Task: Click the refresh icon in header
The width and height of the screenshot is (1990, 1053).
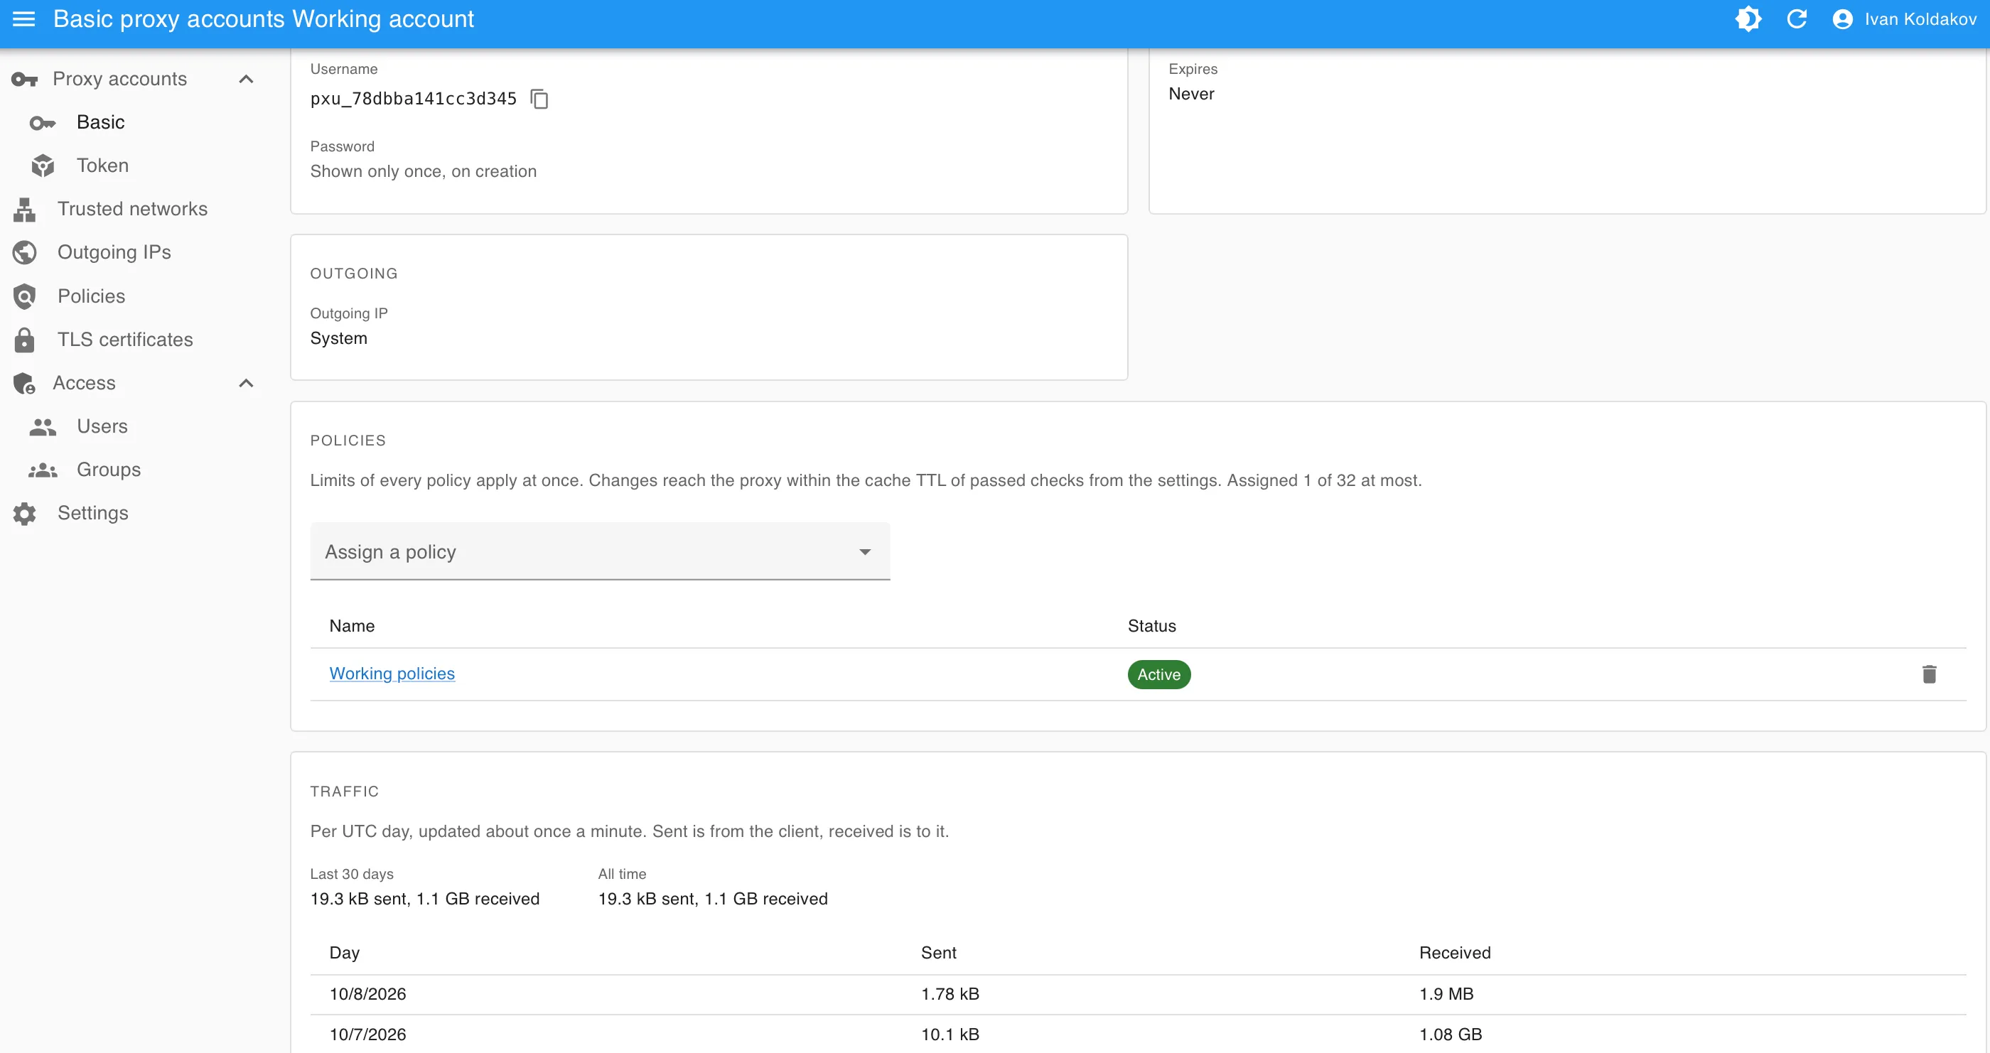Action: coord(1797,18)
